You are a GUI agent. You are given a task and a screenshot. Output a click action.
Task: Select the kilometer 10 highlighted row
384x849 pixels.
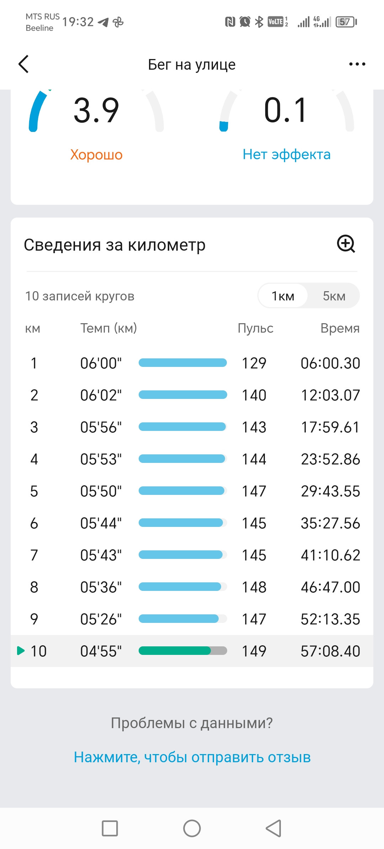(192, 651)
